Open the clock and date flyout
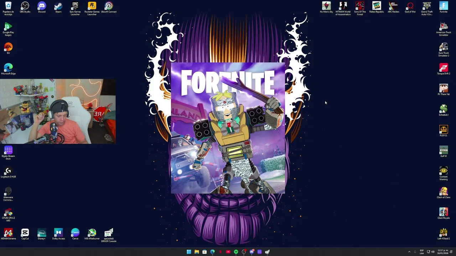Viewport: 456px width, 256px height. coord(443,252)
